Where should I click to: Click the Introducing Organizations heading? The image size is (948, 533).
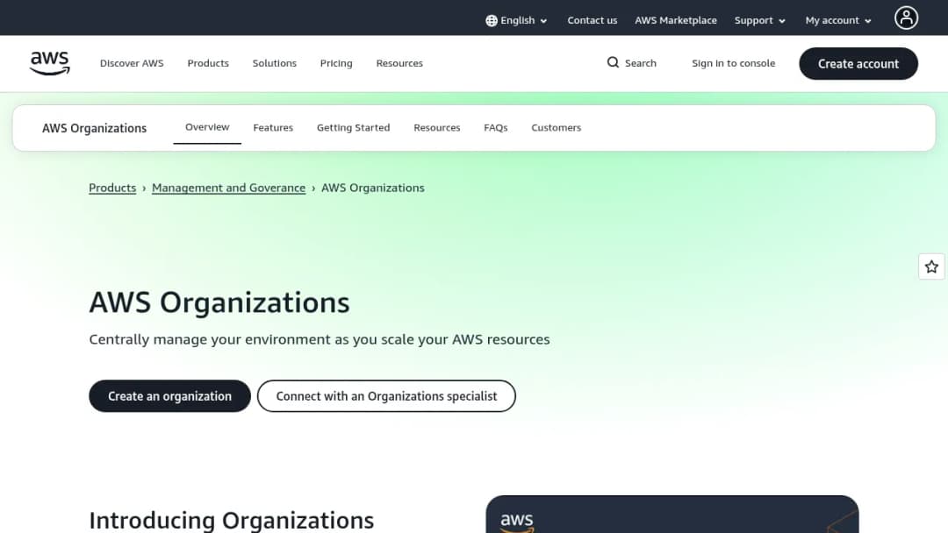click(x=232, y=521)
